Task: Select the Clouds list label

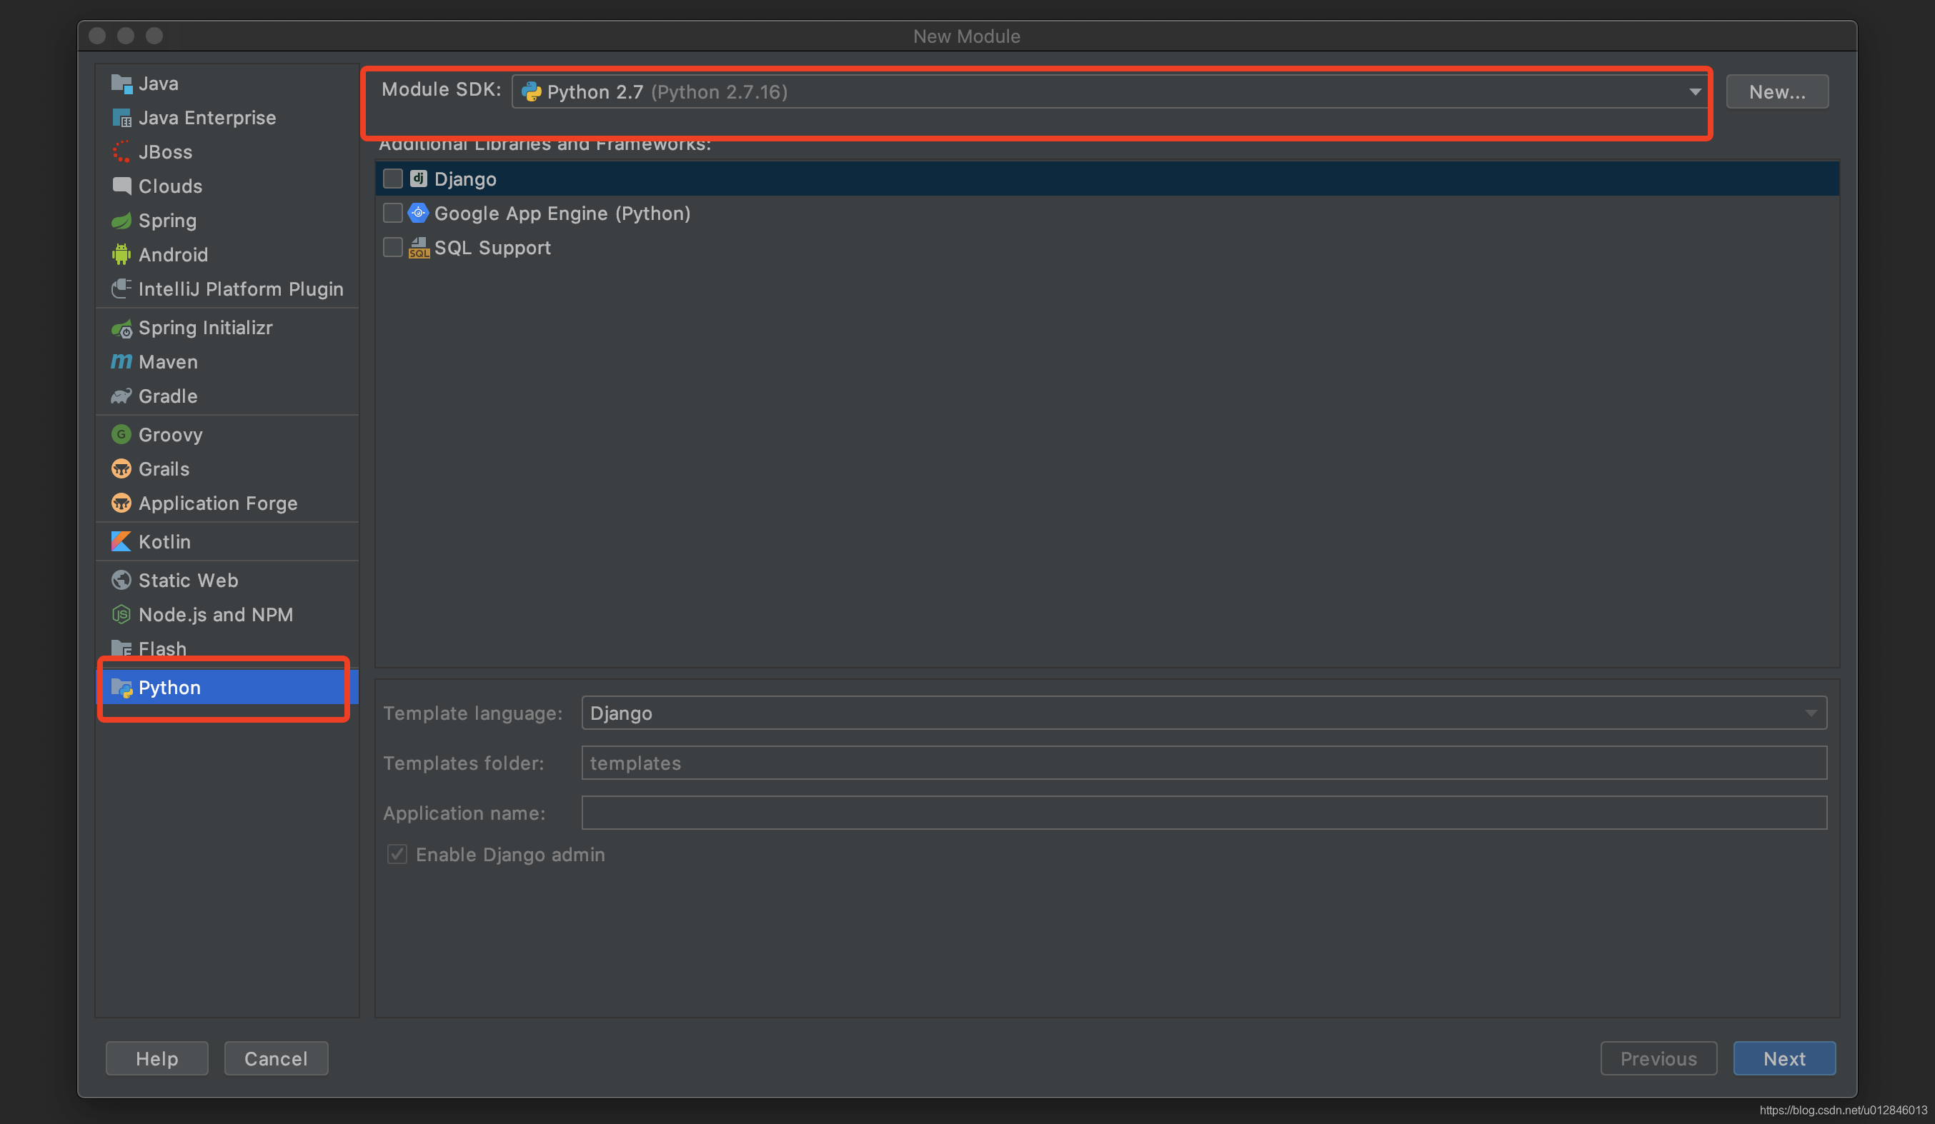Action: tap(171, 186)
